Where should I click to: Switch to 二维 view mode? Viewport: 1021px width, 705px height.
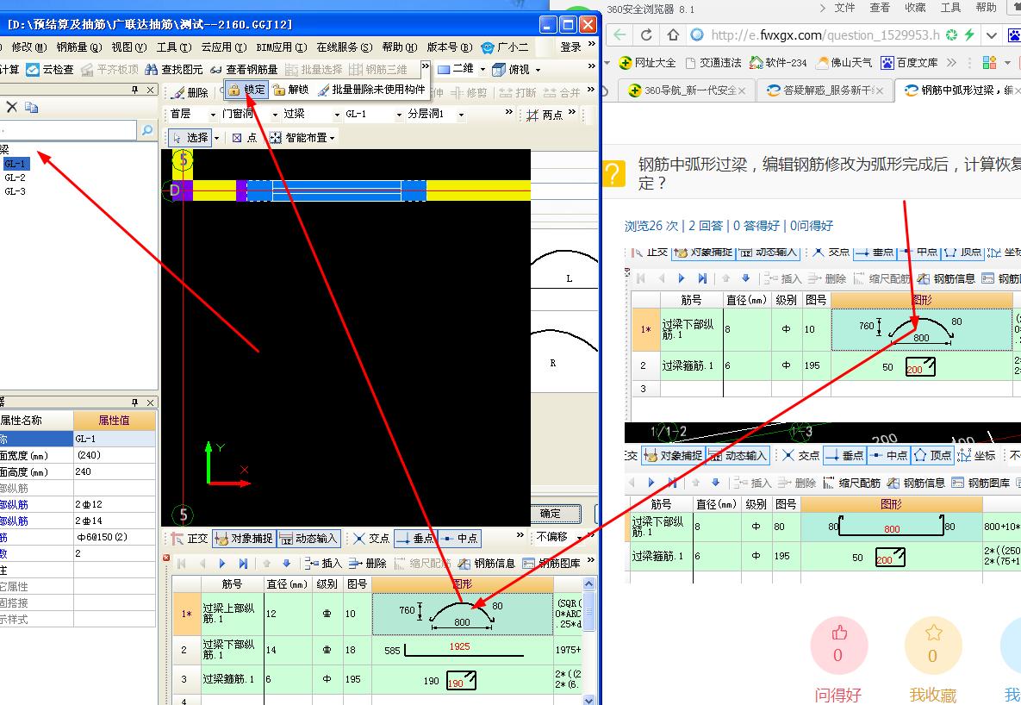[x=457, y=69]
